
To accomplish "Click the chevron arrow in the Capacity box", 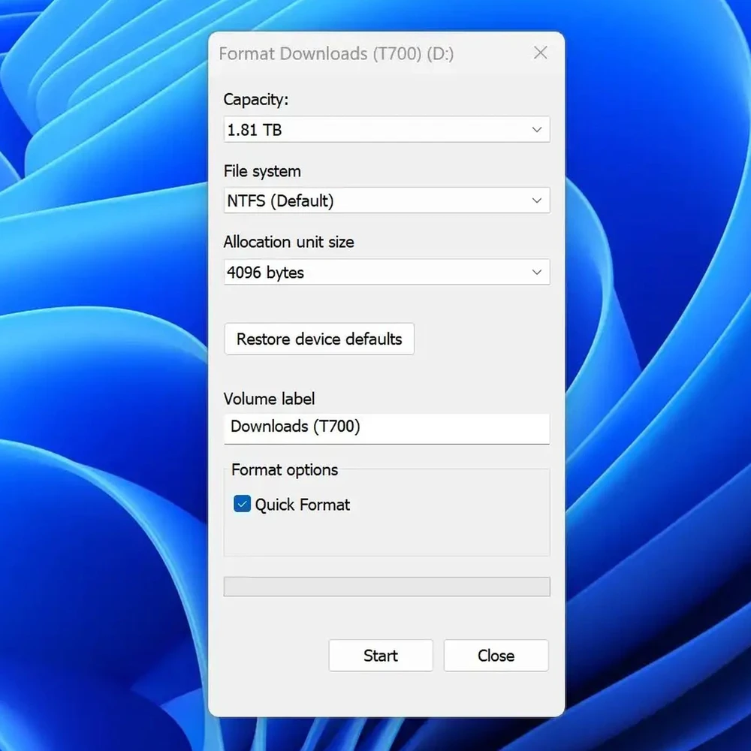I will [x=536, y=129].
